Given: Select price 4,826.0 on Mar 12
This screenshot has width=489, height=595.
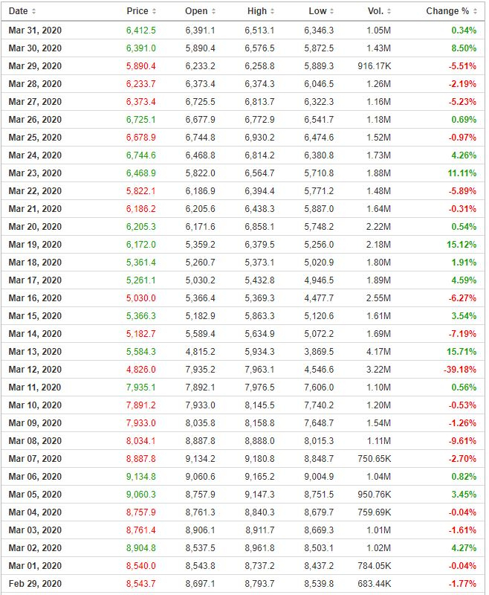Looking at the screenshot, I should tap(141, 370).
